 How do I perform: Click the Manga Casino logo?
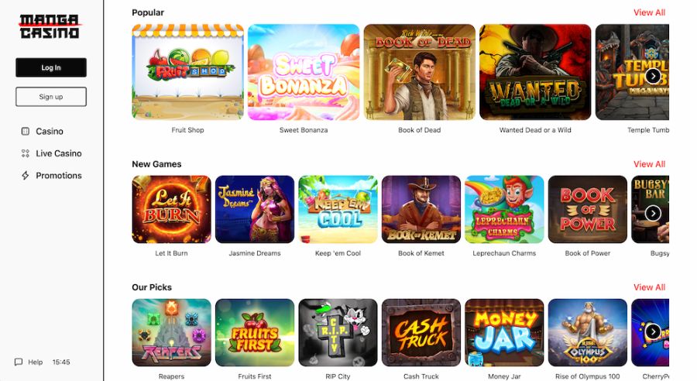point(50,26)
